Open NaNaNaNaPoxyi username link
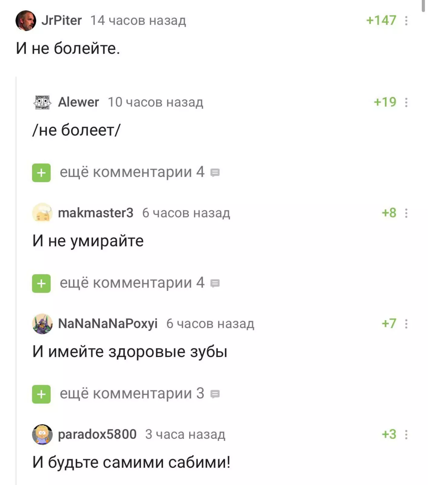 coord(108,324)
